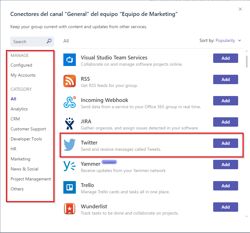Click the RSS feed icon

tap(70, 81)
